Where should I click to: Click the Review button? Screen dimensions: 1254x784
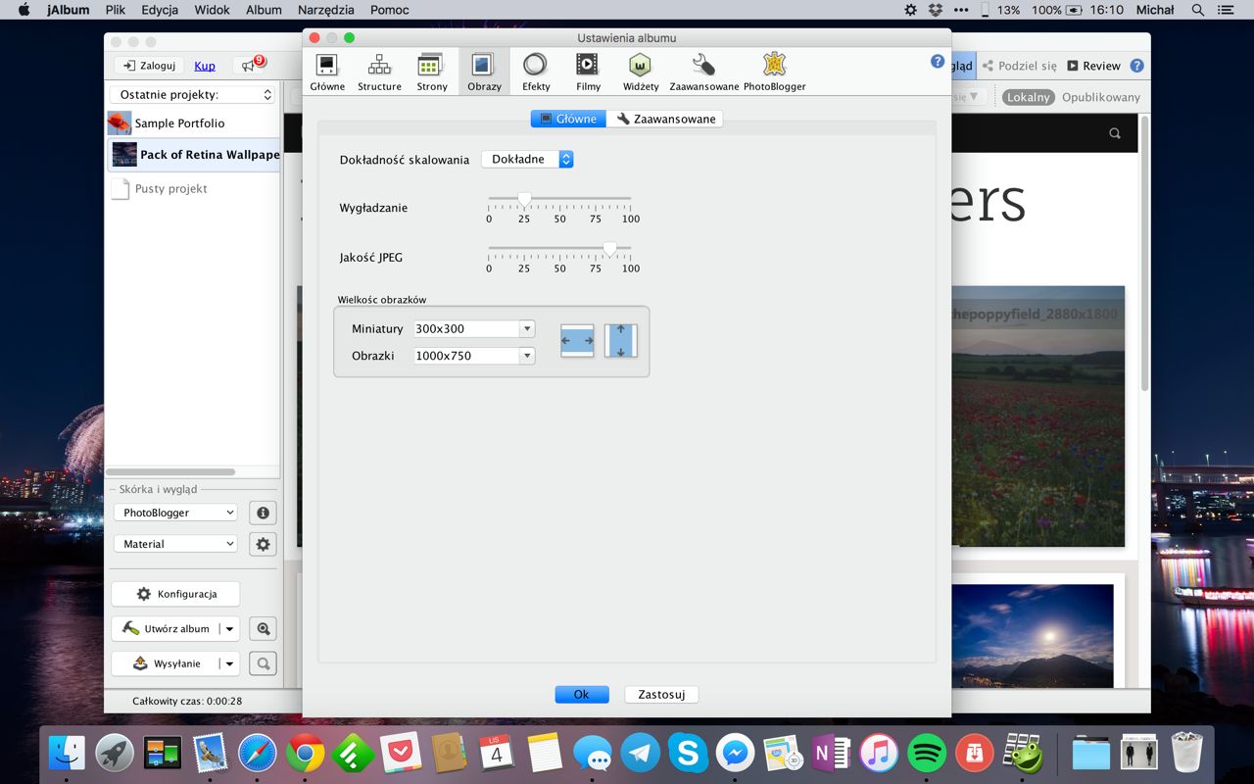[1093, 66]
